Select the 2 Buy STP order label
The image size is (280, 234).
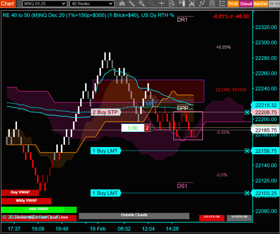[x=105, y=112]
